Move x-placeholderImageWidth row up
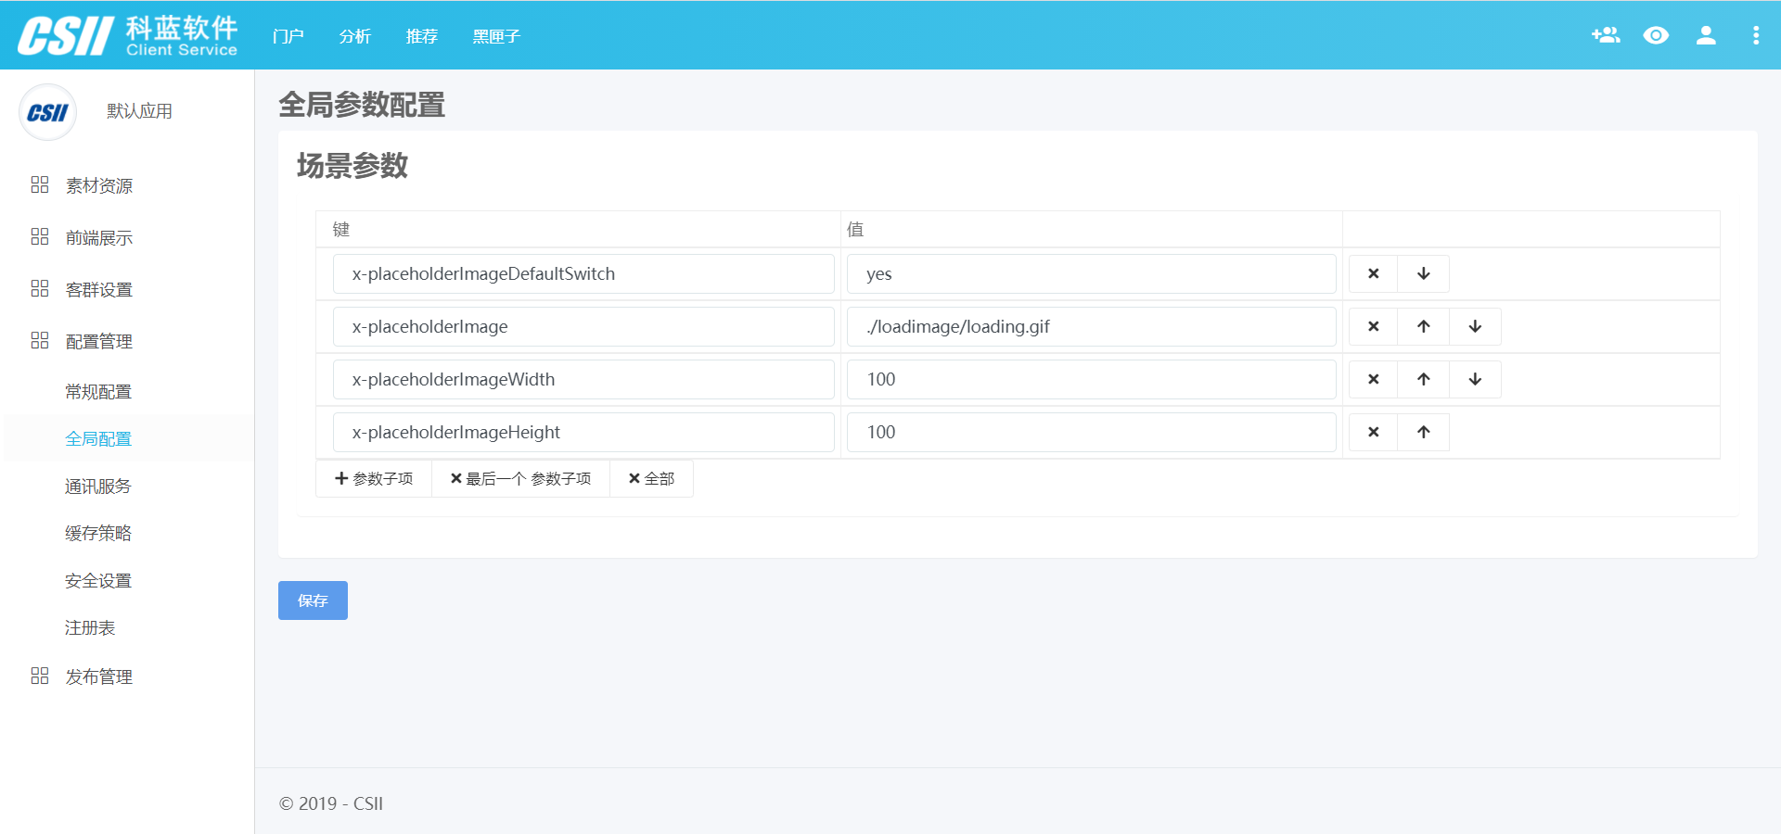This screenshot has height=834, width=1781. pyautogui.click(x=1424, y=379)
